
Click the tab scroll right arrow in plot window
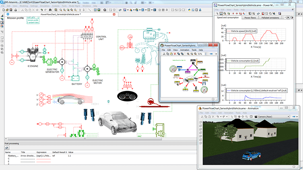(288, 18)
